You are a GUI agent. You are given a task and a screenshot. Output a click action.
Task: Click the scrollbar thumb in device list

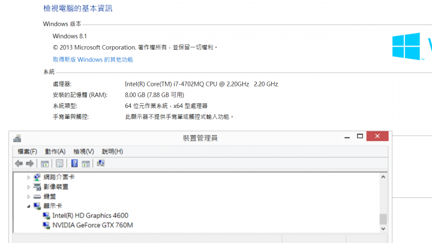pyautogui.click(x=383, y=220)
